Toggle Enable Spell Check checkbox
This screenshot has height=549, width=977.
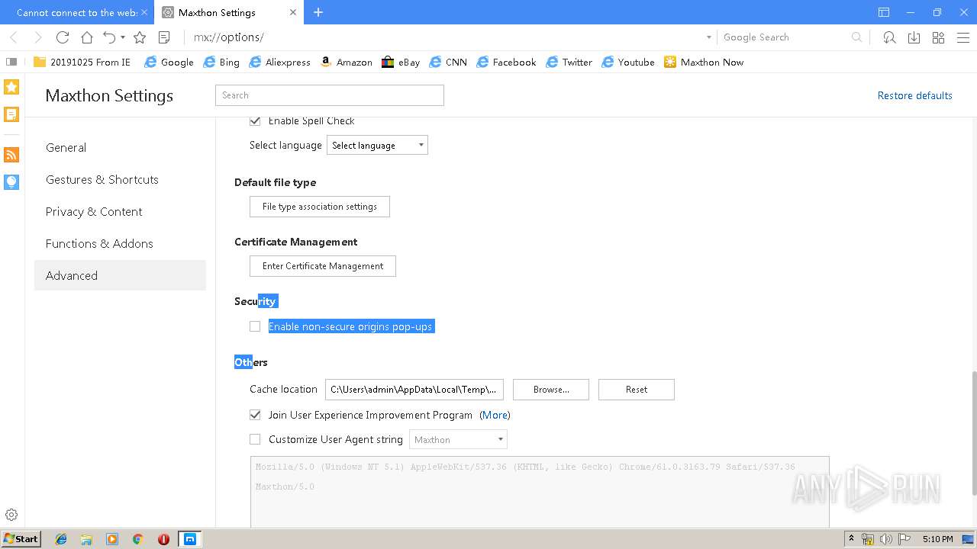point(255,120)
